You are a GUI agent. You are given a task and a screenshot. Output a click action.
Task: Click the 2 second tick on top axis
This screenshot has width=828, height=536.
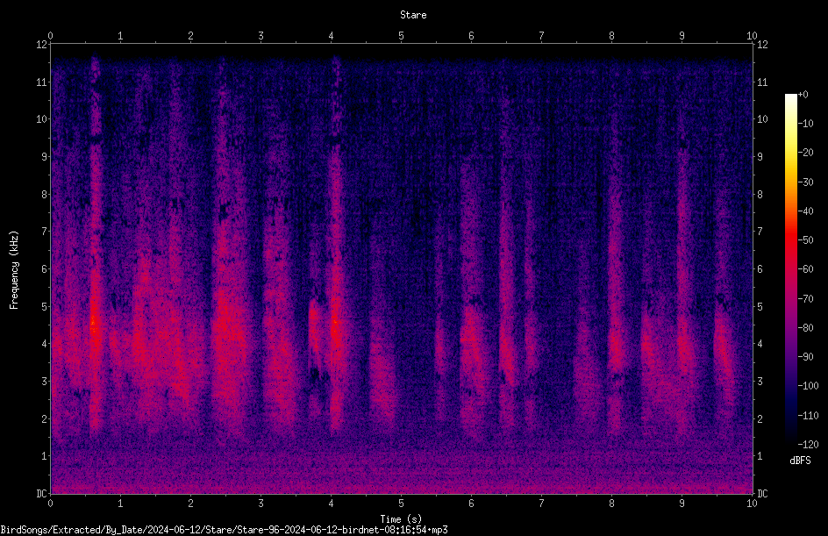[x=190, y=35]
